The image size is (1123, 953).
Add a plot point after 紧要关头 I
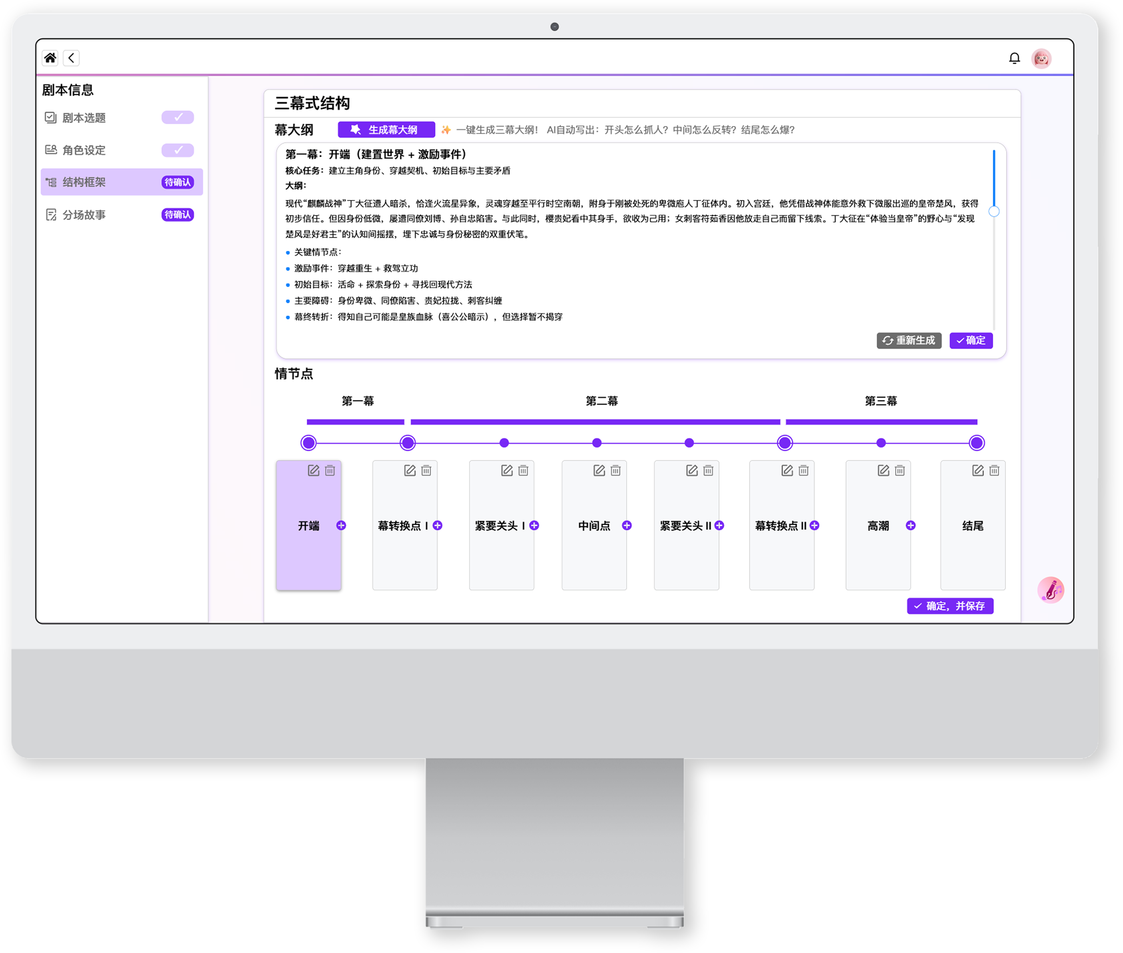click(x=534, y=525)
